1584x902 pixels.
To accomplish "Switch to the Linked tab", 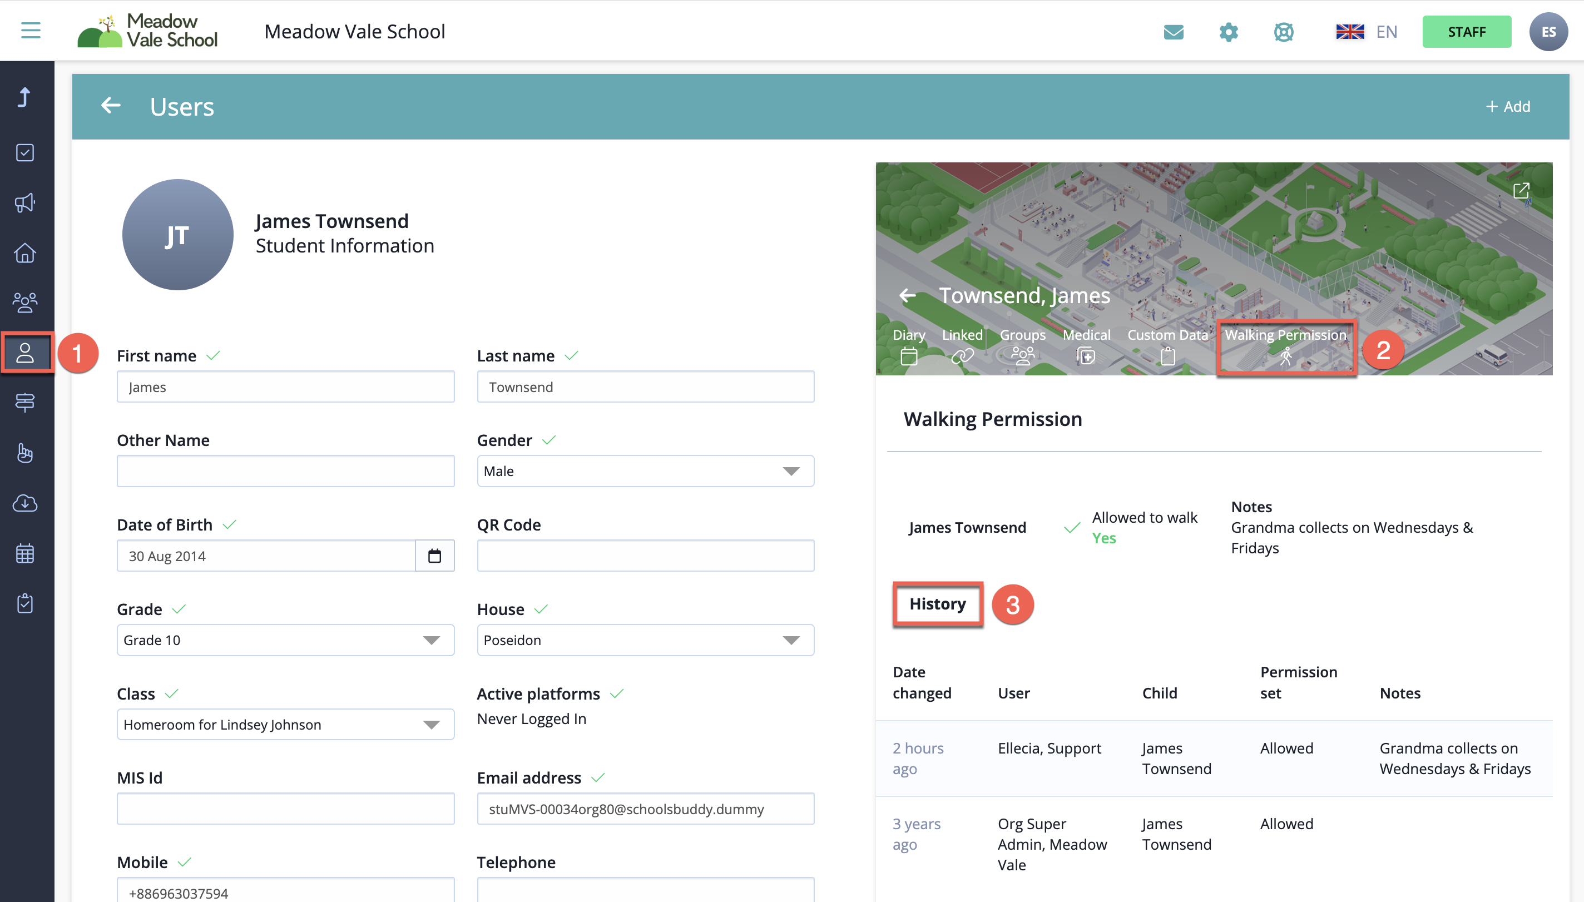I will pyautogui.click(x=962, y=346).
